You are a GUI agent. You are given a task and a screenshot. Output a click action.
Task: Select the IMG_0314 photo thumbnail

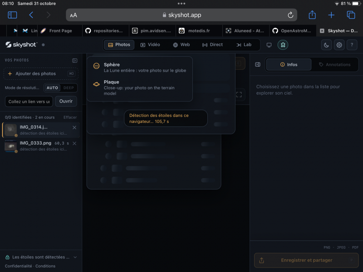tap(10, 130)
